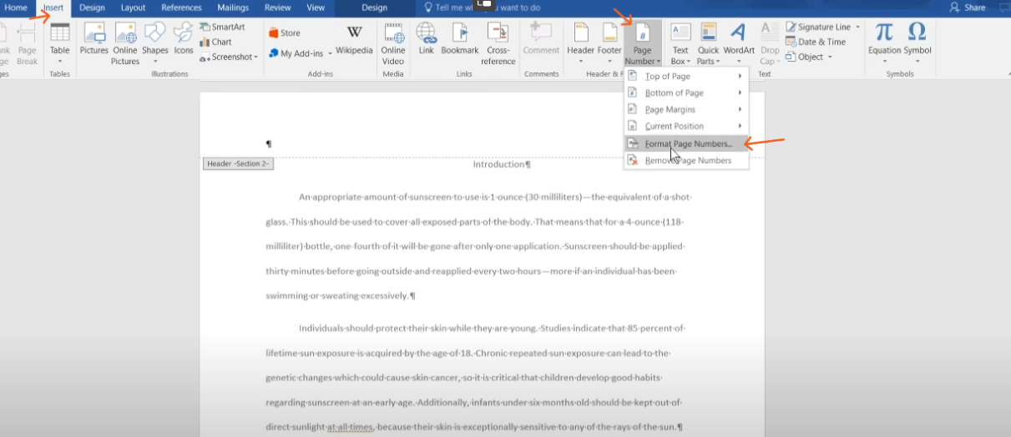Insert a Bookmark
Screen dimensions: 1011x437
point(460,39)
